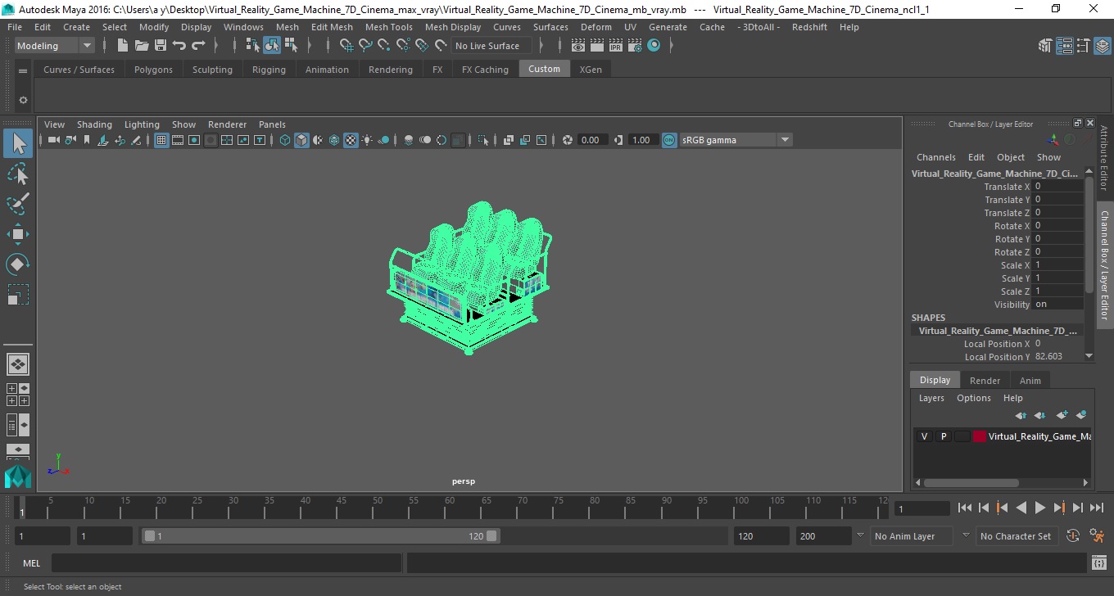This screenshot has height=596, width=1114.
Task: Click the Use All Lights bulb icon
Action: [367, 140]
